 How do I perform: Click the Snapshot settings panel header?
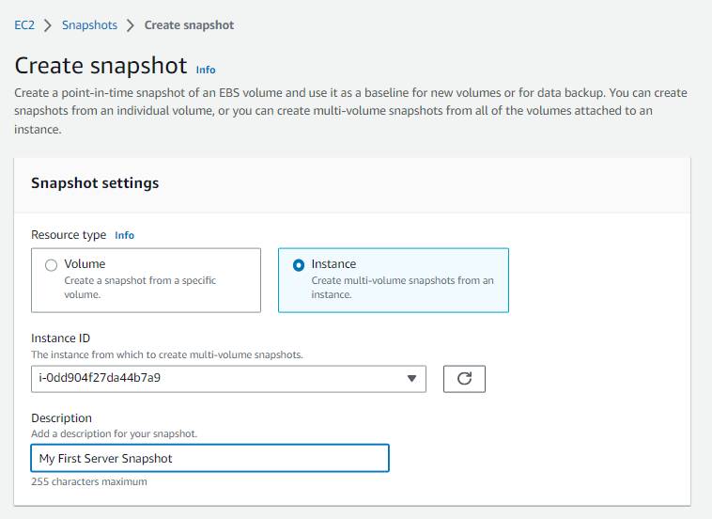click(95, 183)
